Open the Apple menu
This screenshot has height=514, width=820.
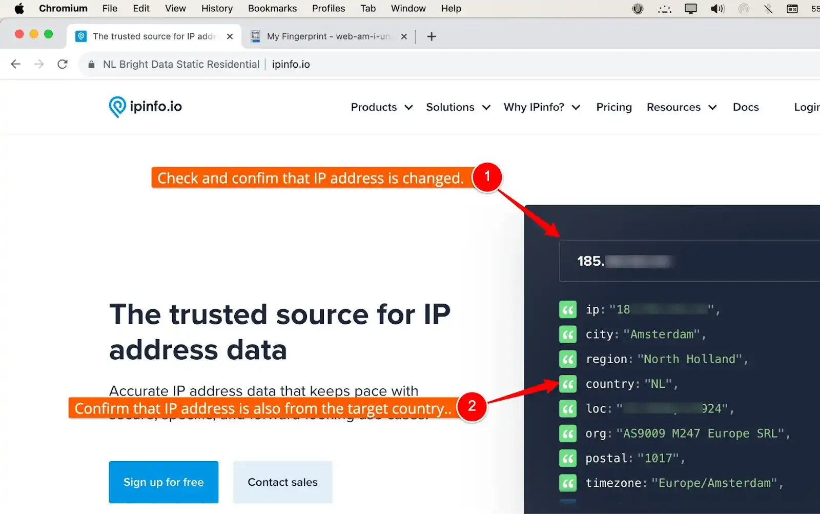[x=19, y=8]
